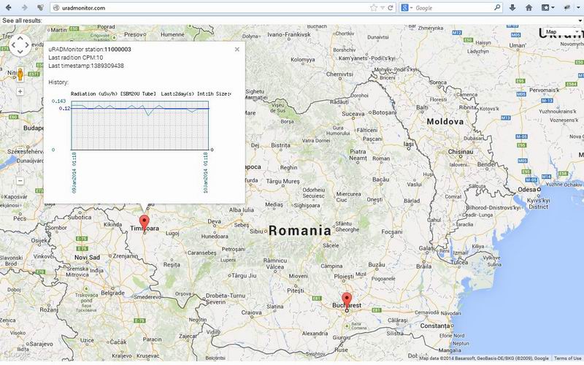
Task: Close the uRADMonitor station info window
Action: point(237,49)
